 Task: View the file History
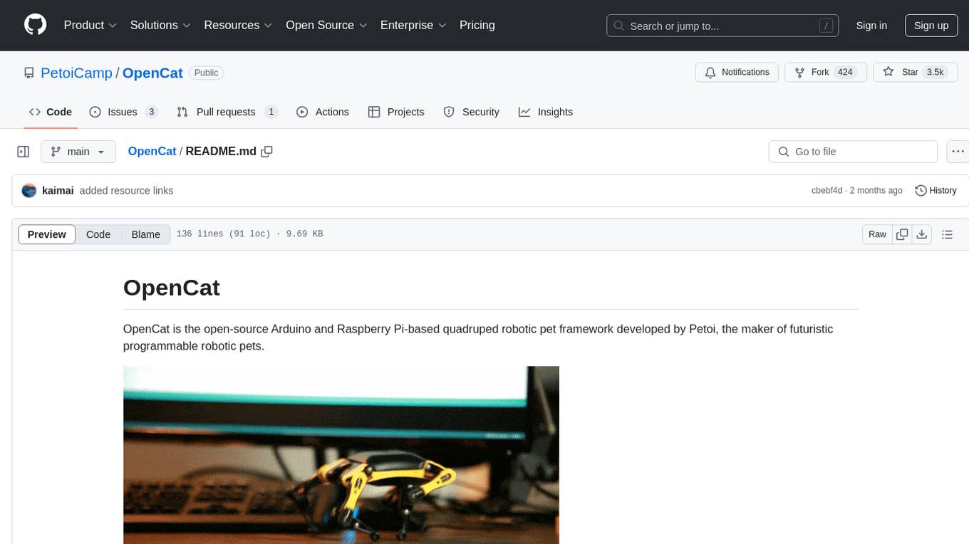[x=936, y=190]
